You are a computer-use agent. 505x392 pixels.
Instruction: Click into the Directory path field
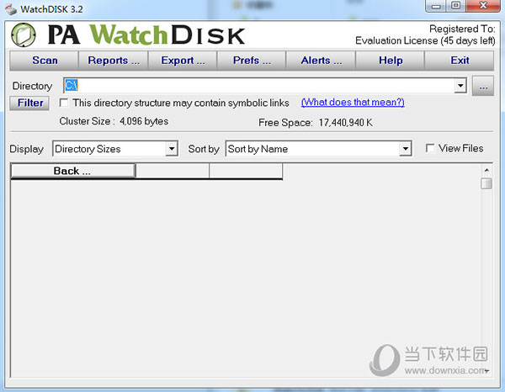[259, 86]
